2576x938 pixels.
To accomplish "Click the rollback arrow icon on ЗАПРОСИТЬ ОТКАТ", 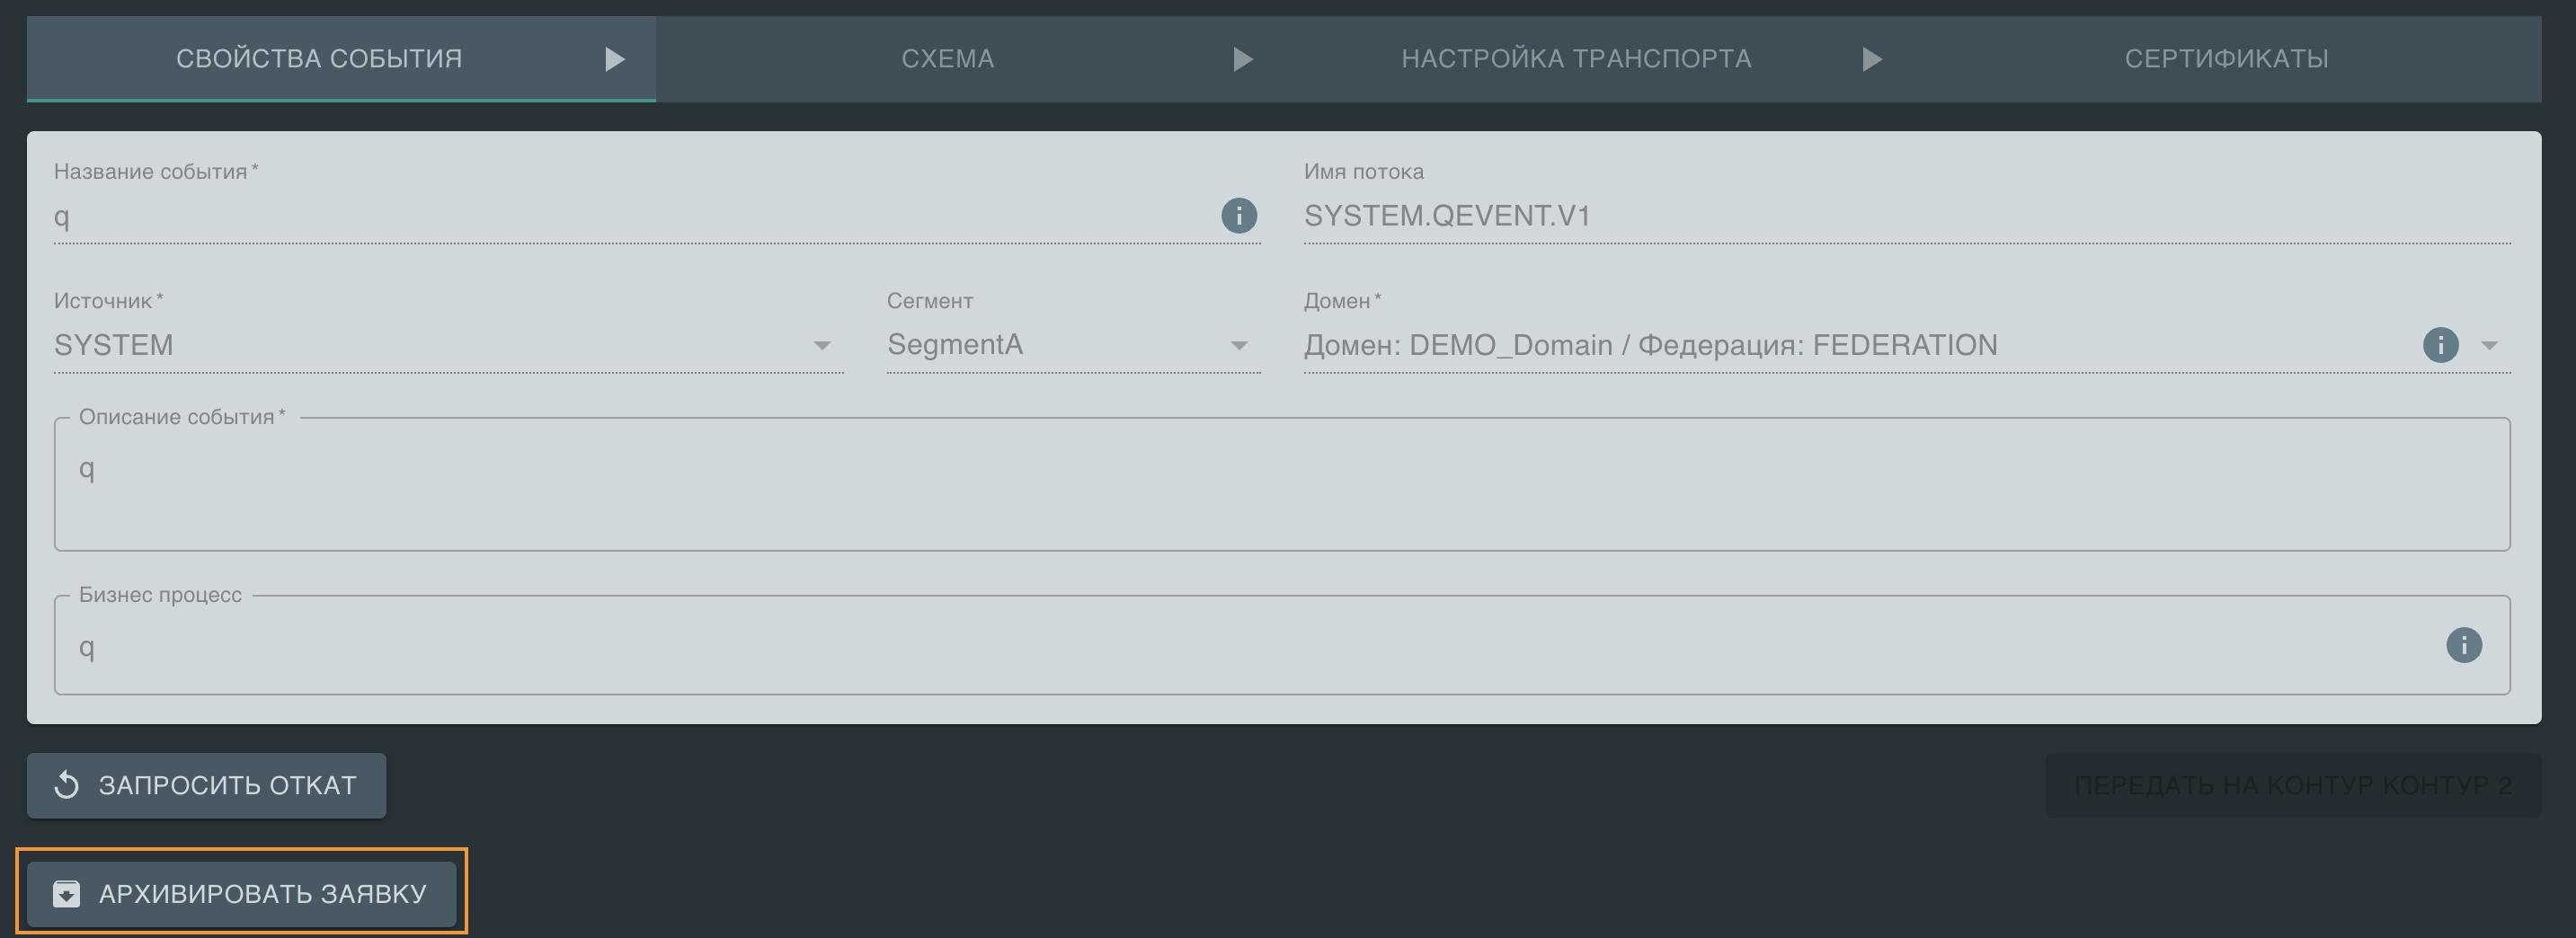I will click(x=67, y=785).
